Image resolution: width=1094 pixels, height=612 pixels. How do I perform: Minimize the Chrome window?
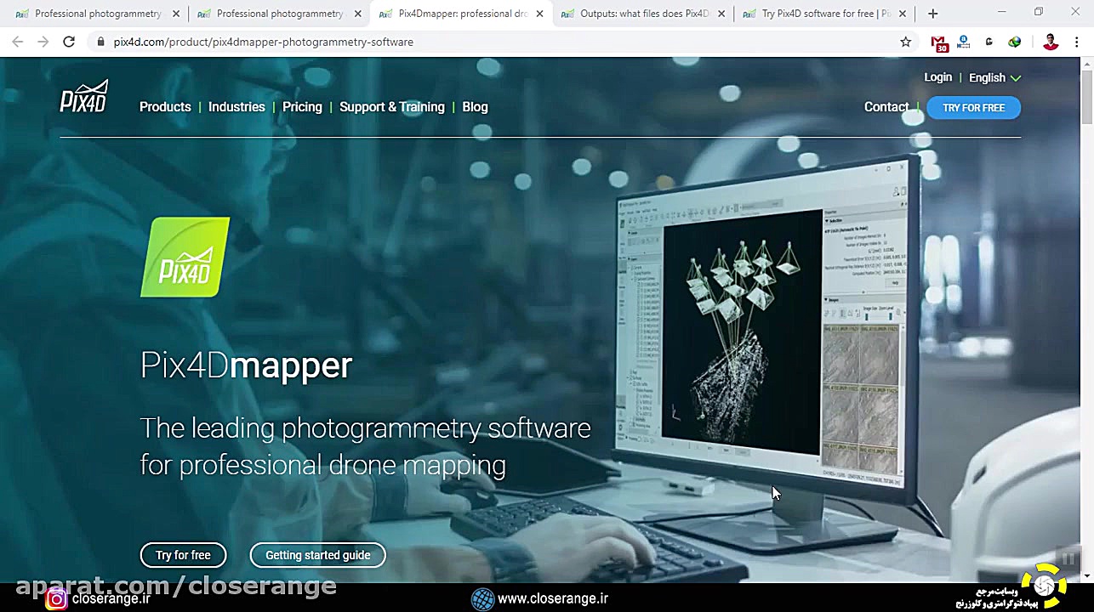(x=1001, y=13)
